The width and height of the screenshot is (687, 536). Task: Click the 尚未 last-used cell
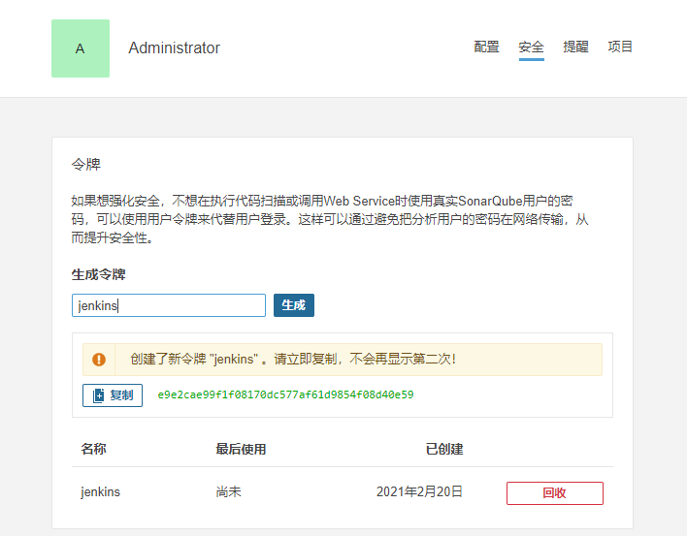(x=228, y=491)
